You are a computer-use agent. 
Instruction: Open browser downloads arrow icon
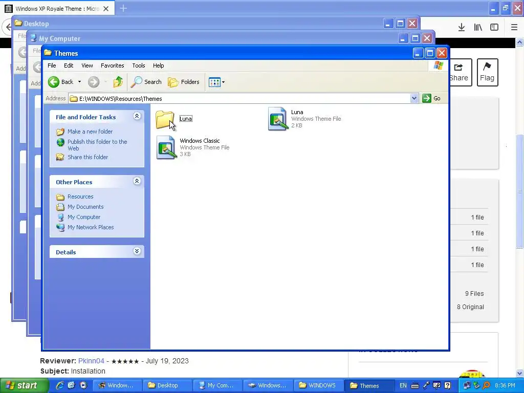(x=462, y=27)
